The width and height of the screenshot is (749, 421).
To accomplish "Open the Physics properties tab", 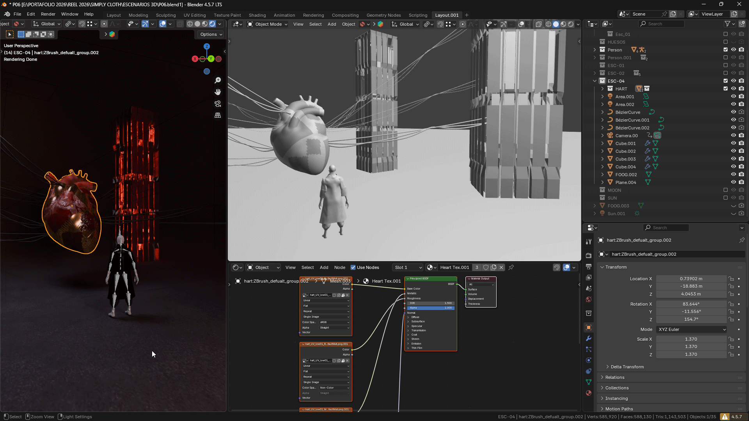I will tap(589, 360).
